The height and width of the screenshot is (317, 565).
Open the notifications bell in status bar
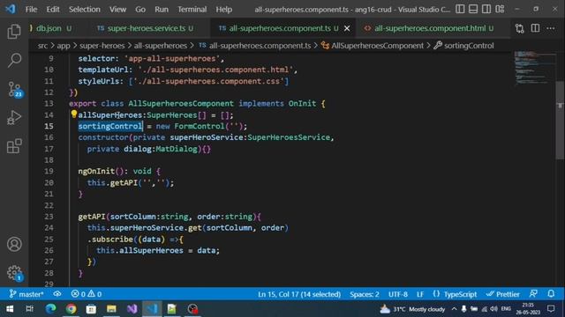point(551,293)
